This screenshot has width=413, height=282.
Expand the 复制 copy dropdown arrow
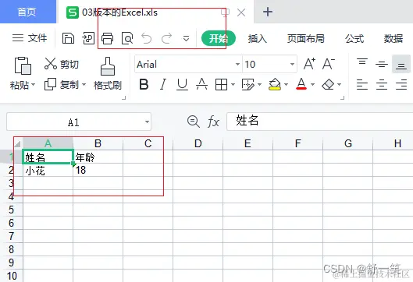coord(84,84)
